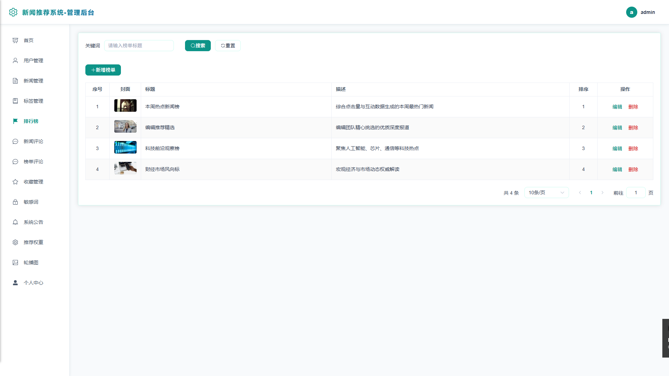Click the 新增榜单 button
The height and width of the screenshot is (376, 669).
103,70
